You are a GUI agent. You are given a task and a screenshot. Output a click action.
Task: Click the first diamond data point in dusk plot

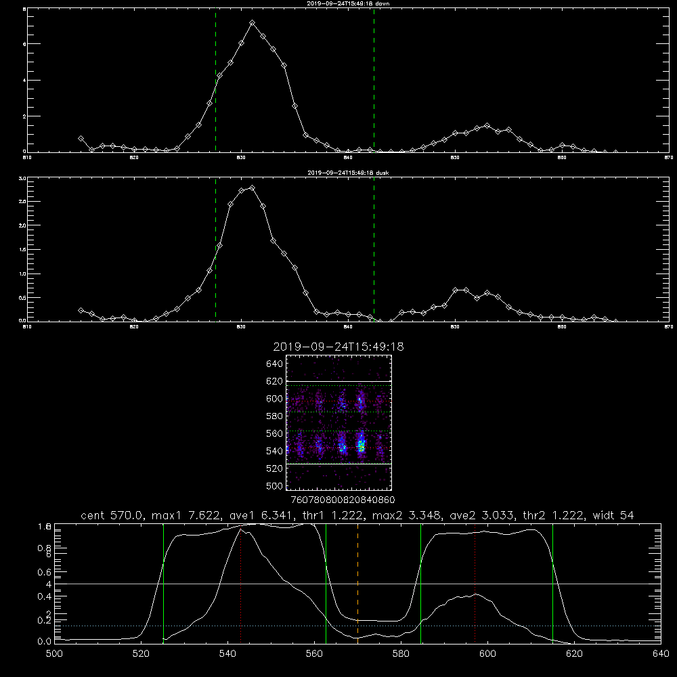81,311
